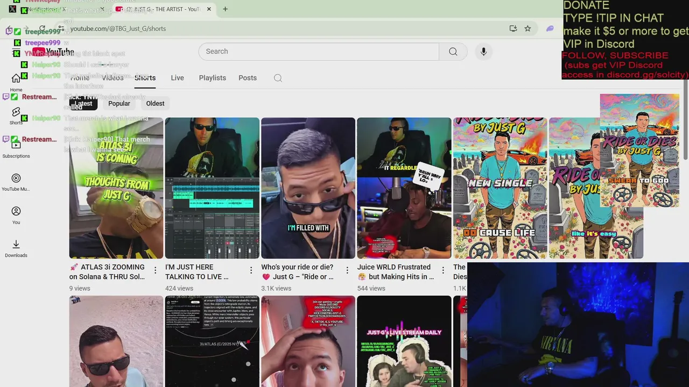Click the YouTube search field
Image resolution: width=689 pixels, height=387 pixels.
[319, 52]
